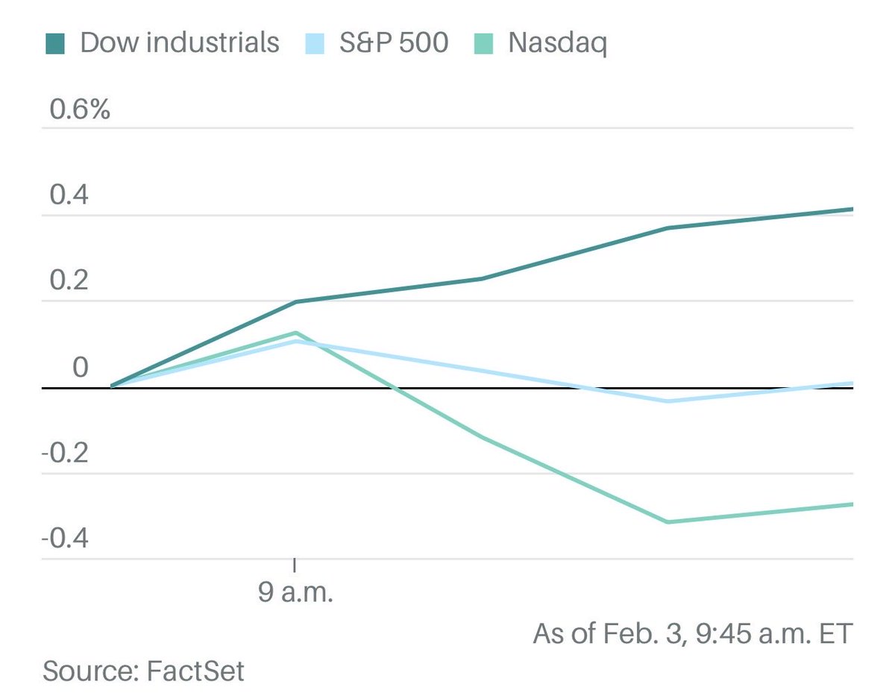Click the 0 y-axis label
This screenshot has height=696, width=895.
[x=80, y=368]
